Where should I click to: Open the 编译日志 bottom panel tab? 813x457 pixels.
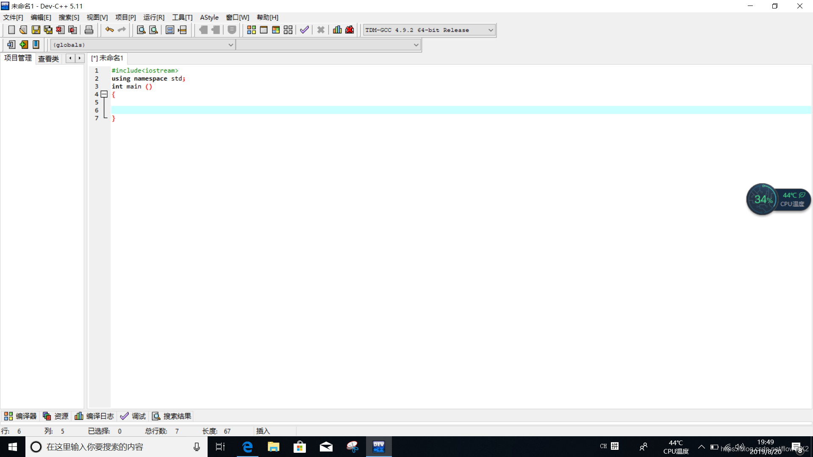pos(94,416)
